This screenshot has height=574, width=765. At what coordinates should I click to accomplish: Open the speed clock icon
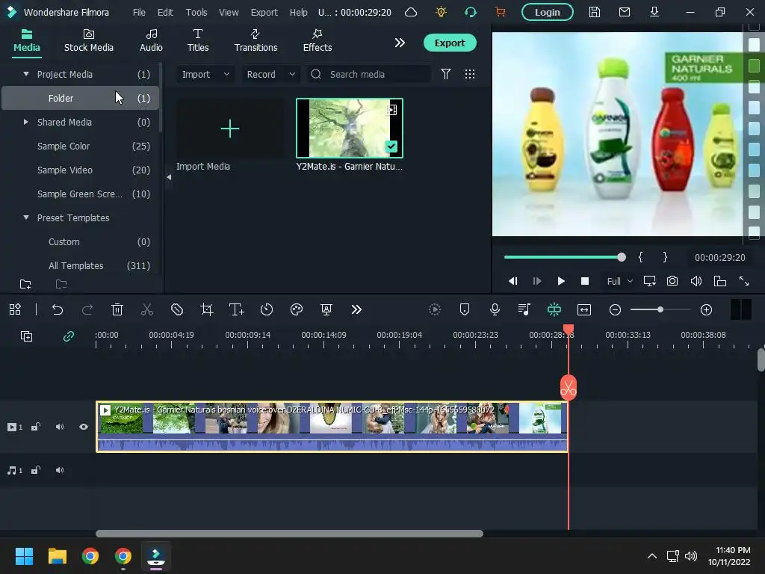tap(267, 309)
